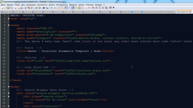The height and width of the screenshot is (108, 193).
Task: Click the Stop Recording macro icon
Action: pos(96,8)
